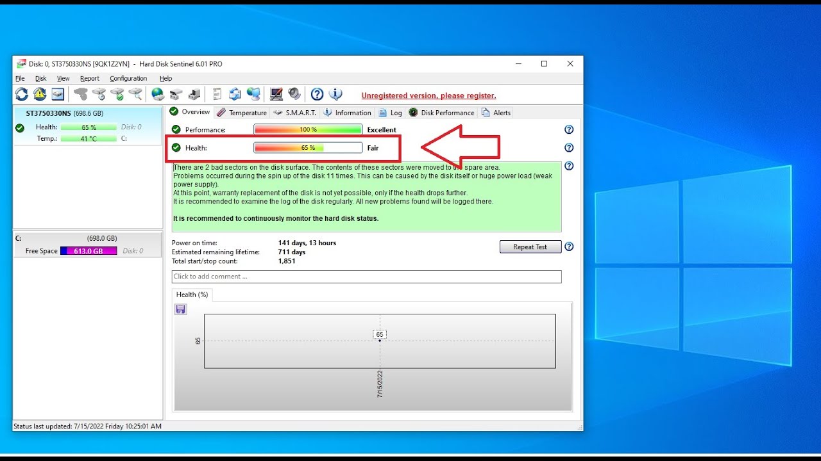Image resolution: width=821 pixels, height=461 pixels.
Task: Click the Performance 100 % progress bar
Action: (x=308, y=129)
